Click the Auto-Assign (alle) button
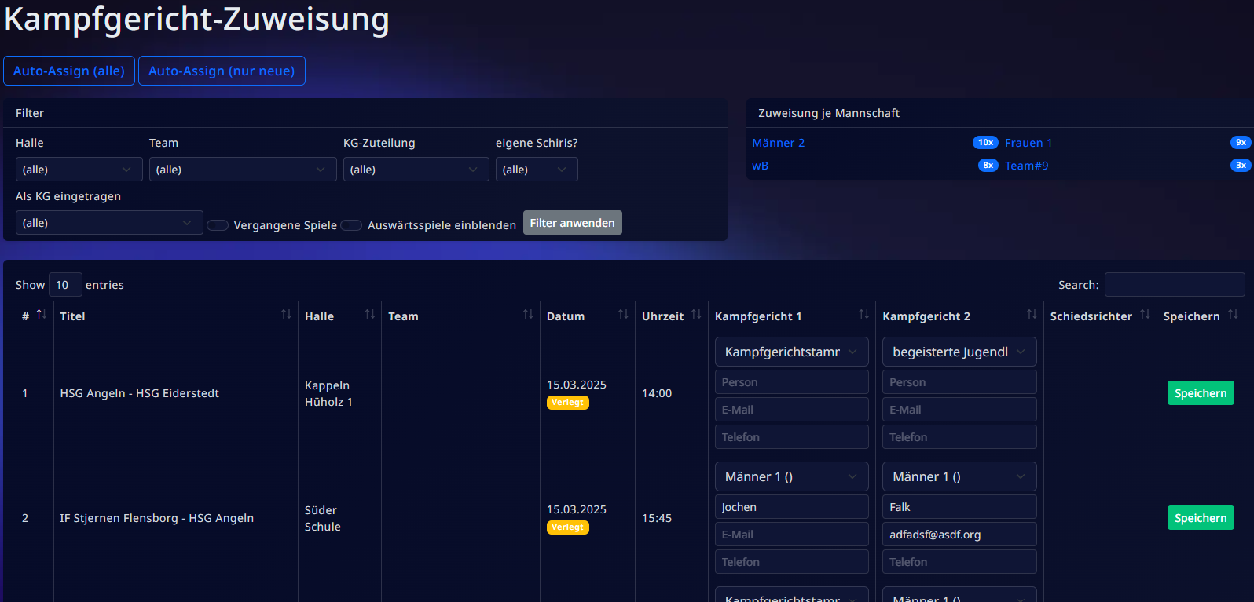1254x602 pixels. [x=69, y=71]
